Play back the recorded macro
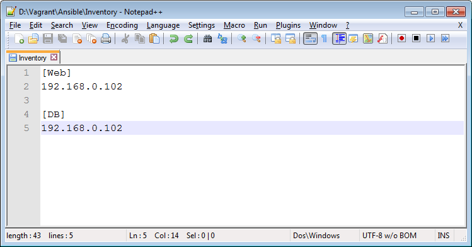This screenshot has width=472, height=247. [x=431, y=38]
